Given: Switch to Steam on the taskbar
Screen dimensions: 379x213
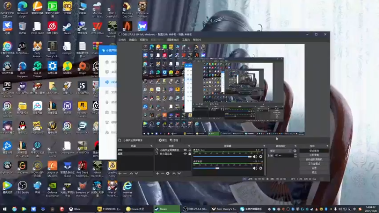Looking at the screenshot, I should (x=167, y=209).
